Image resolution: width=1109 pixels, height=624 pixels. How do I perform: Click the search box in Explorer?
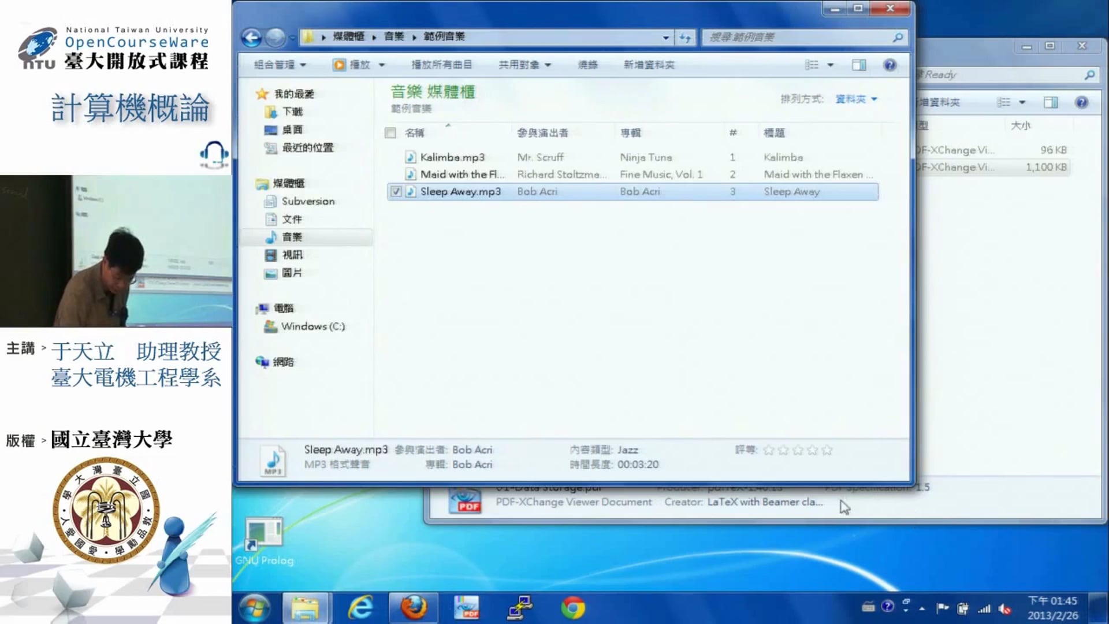(797, 38)
